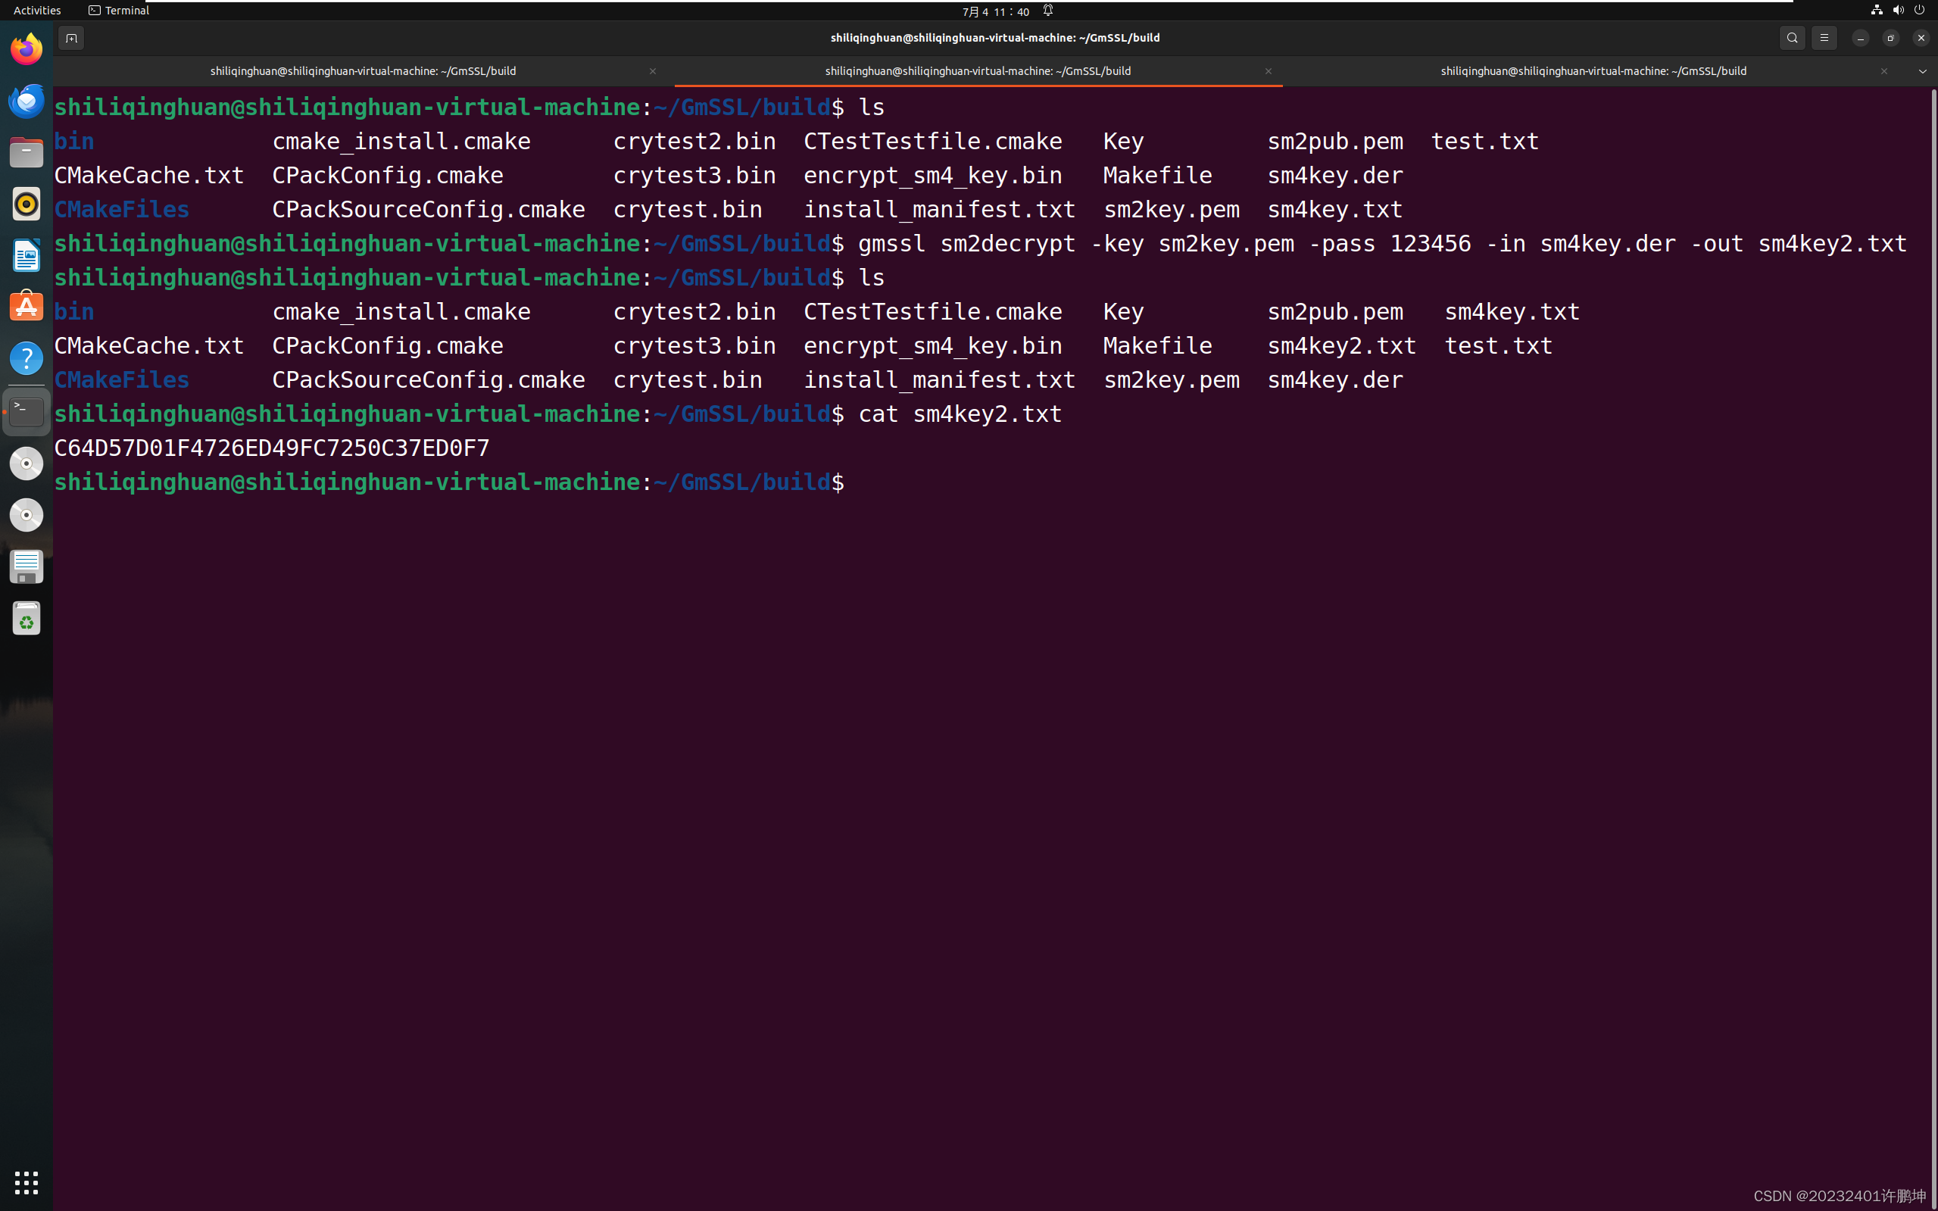Screen dimensions: 1938x1211
Task: Click CMakeFiles directory in first listing
Action: (x=122, y=210)
